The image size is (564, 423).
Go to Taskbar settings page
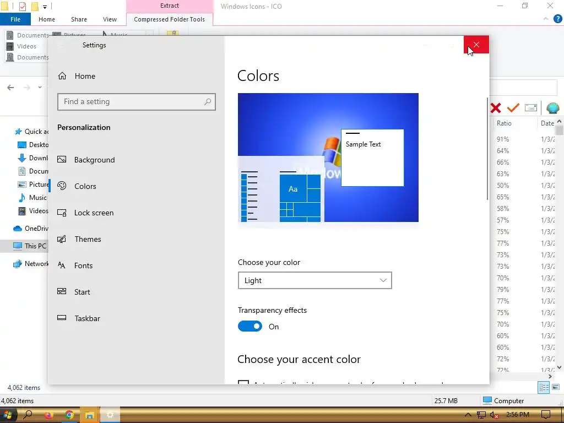pos(87,318)
